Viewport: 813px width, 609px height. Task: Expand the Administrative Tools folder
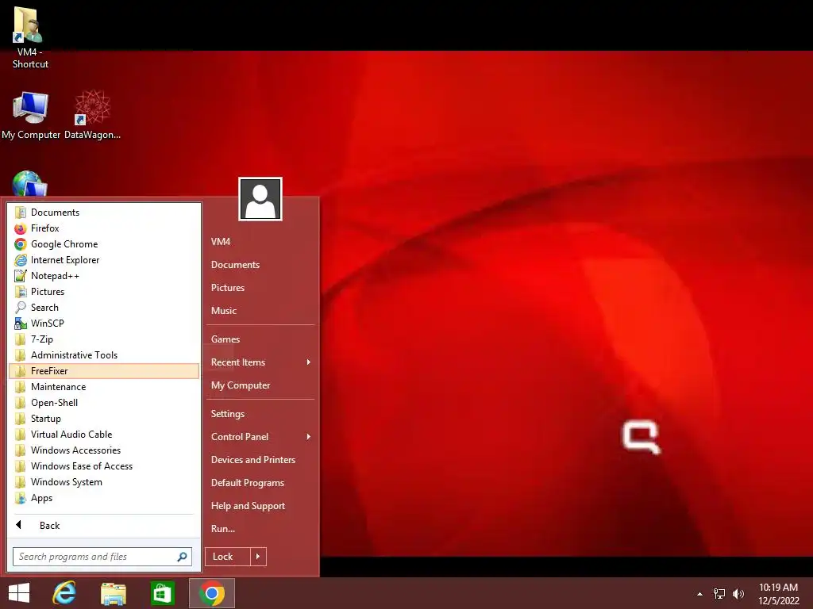point(104,355)
